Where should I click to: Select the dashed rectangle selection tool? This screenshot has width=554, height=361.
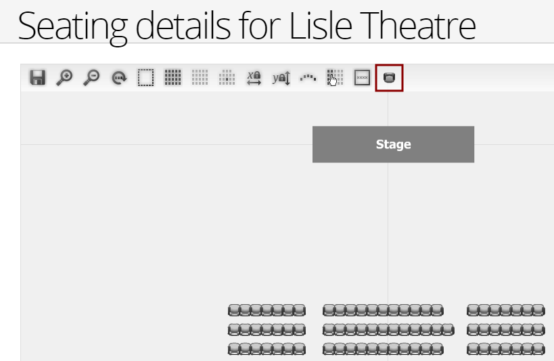145,77
